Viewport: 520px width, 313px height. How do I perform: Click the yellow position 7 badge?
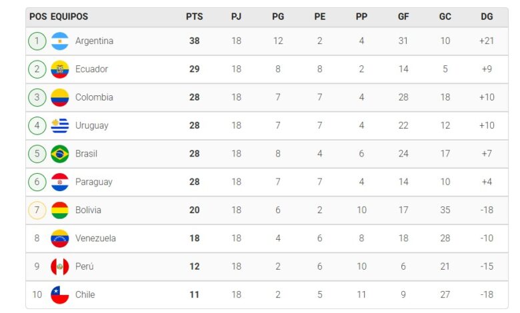37,210
